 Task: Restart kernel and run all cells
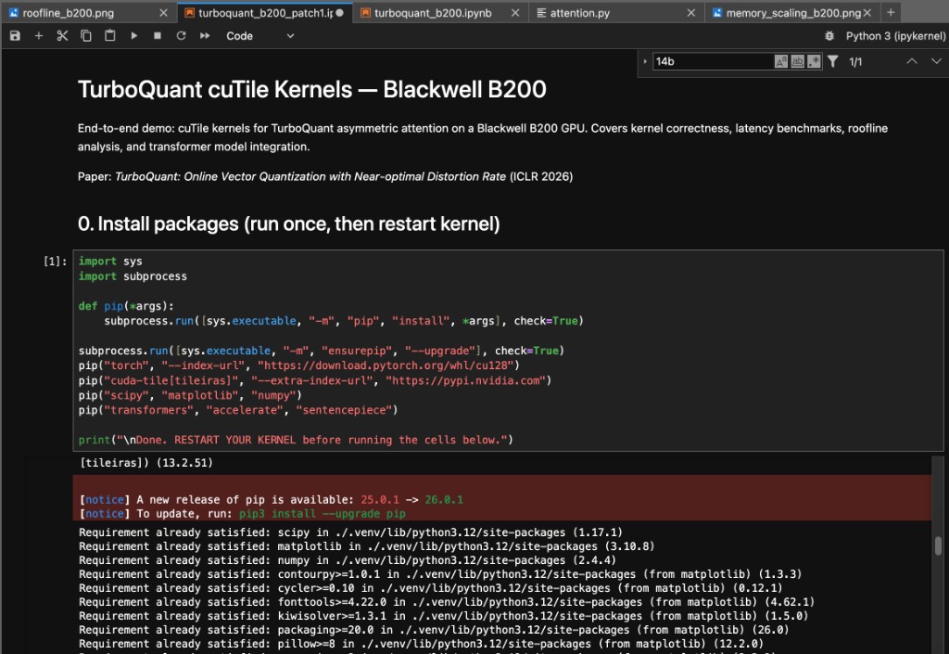pos(205,36)
